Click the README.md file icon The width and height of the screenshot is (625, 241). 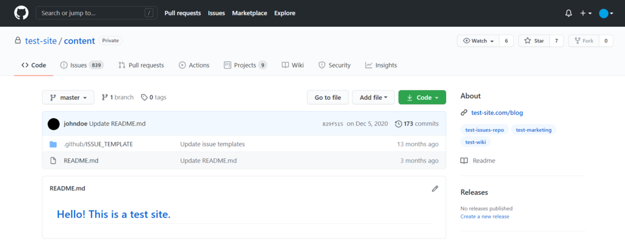point(53,161)
